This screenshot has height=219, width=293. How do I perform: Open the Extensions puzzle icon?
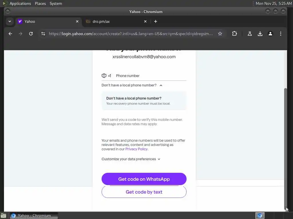click(234, 34)
